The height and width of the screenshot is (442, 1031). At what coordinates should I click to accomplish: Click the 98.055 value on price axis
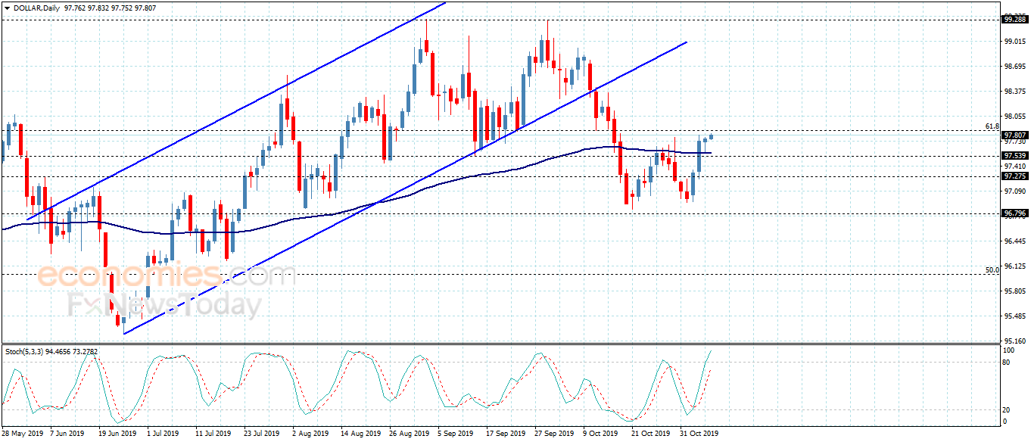click(x=1014, y=117)
